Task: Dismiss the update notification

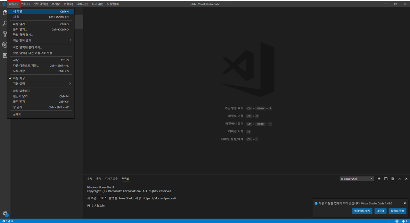Action: click(x=405, y=203)
